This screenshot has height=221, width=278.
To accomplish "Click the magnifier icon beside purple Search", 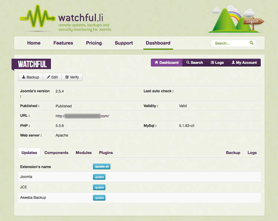I will [x=188, y=62].
